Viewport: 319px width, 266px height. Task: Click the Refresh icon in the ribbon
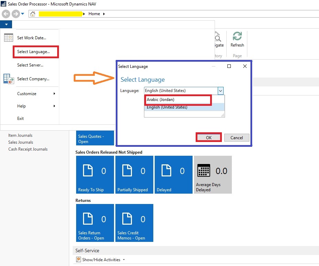237,37
